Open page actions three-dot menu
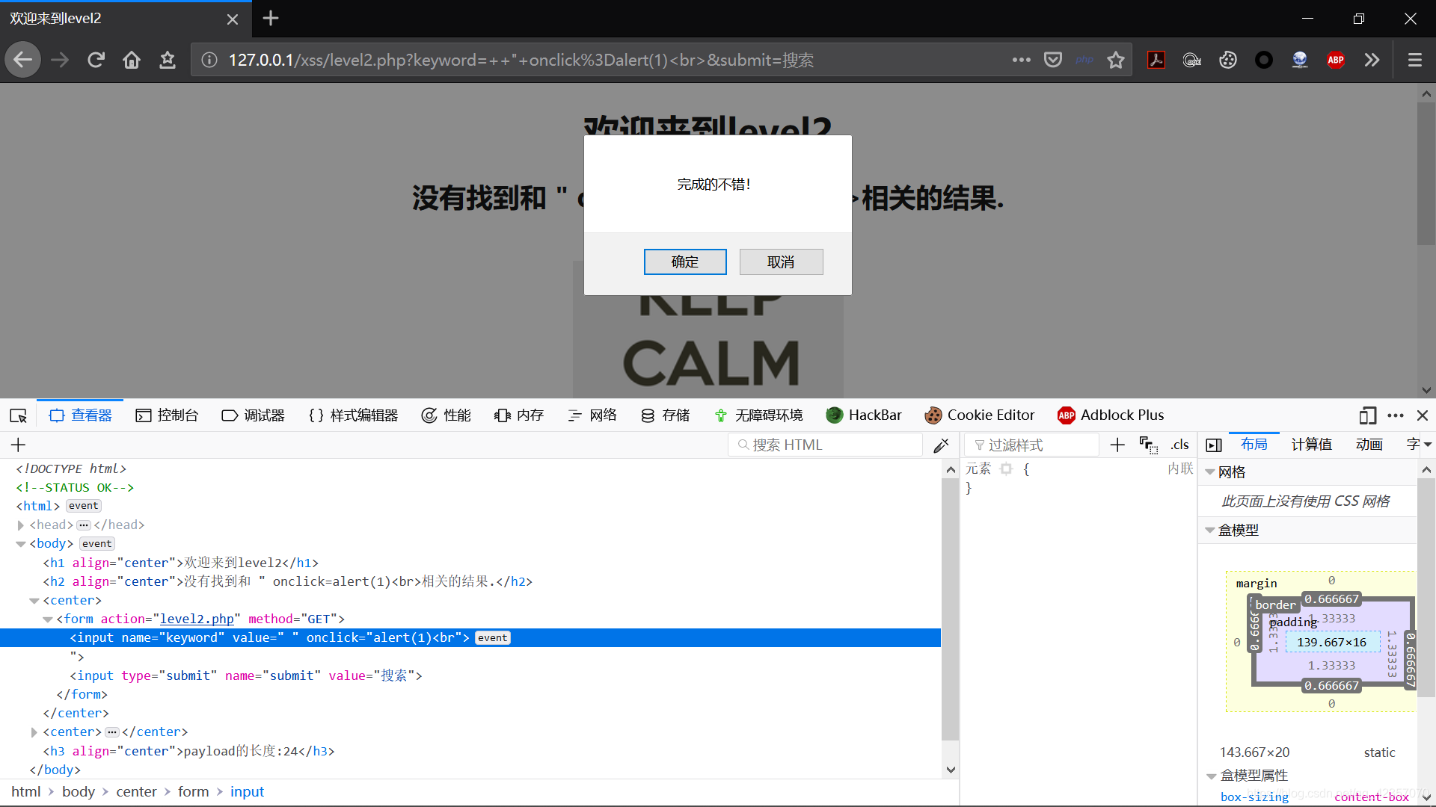Screen dimensions: 1436x807 click(x=1022, y=60)
